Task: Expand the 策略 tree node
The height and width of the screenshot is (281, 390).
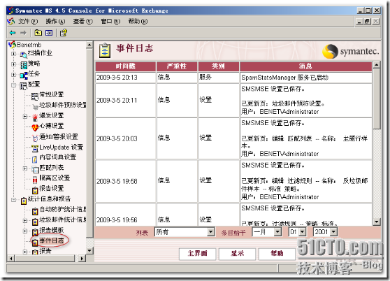Action: pos(14,64)
